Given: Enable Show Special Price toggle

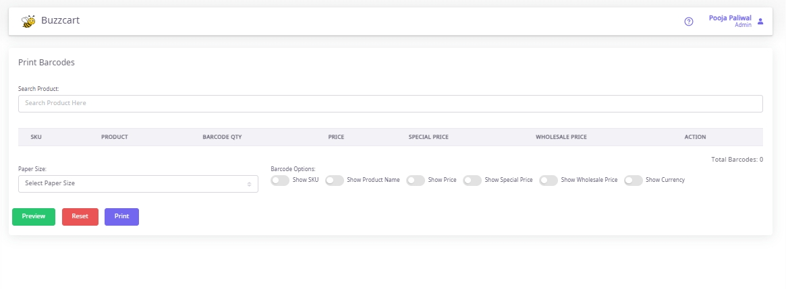Looking at the screenshot, I should [x=472, y=181].
